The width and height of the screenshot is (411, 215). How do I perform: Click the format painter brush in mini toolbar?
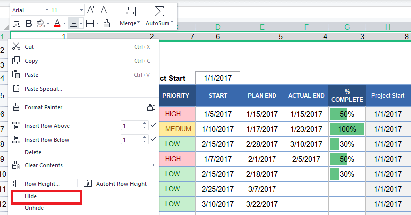(106, 23)
